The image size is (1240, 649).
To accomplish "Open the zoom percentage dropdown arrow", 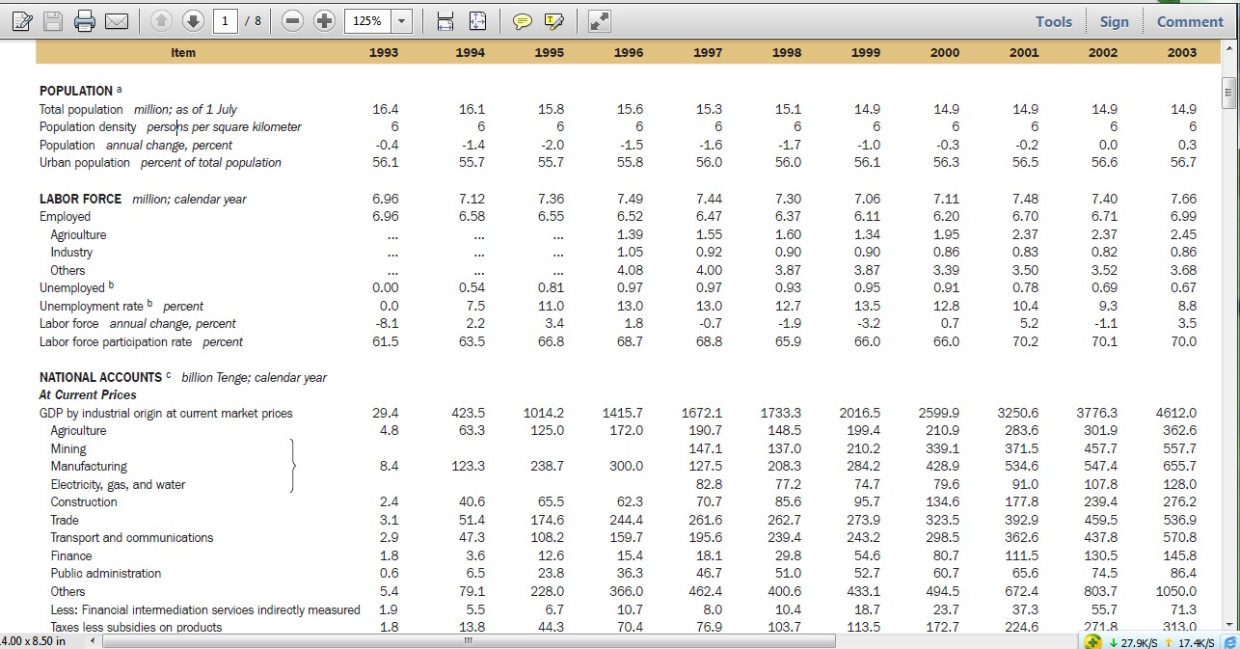I will [401, 20].
